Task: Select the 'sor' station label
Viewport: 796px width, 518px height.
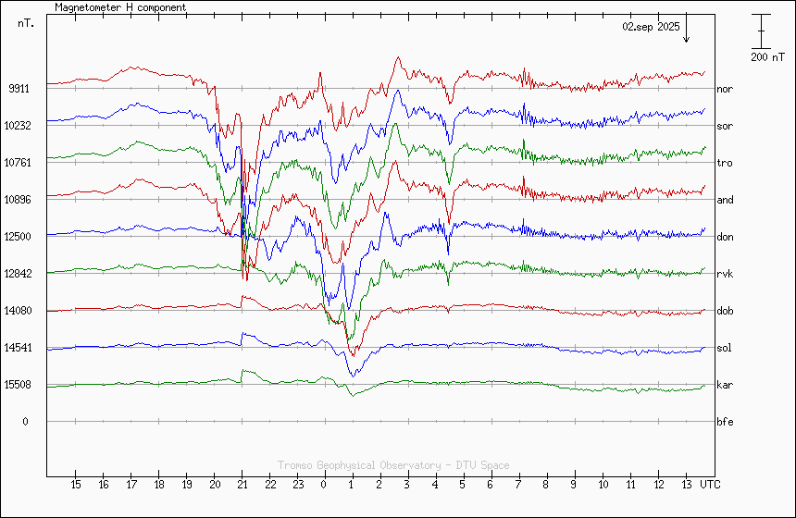Action: coord(725,126)
